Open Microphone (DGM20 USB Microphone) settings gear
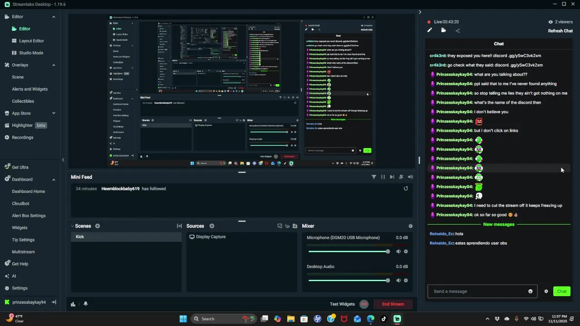580x326 pixels. pyautogui.click(x=406, y=251)
